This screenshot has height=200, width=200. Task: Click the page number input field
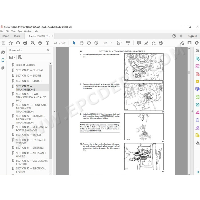pos(56,43)
